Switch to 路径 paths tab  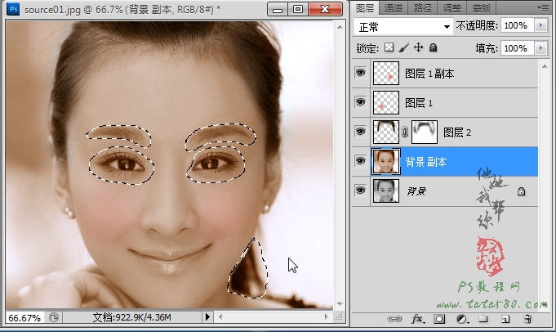tap(423, 8)
